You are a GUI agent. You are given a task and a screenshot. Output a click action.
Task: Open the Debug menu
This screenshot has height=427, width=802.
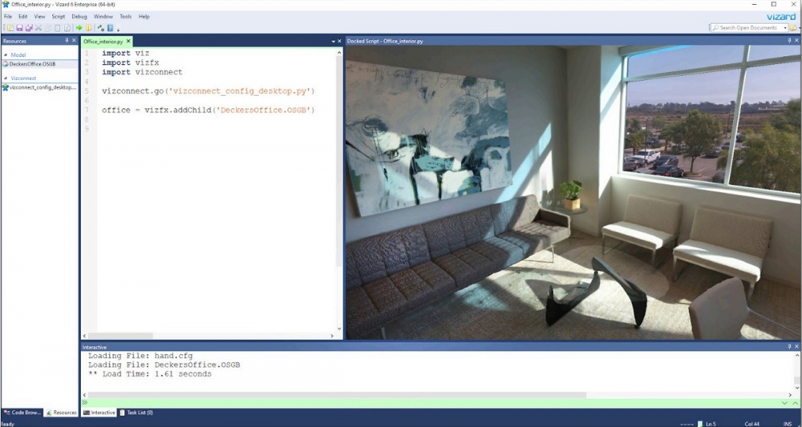coord(79,16)
